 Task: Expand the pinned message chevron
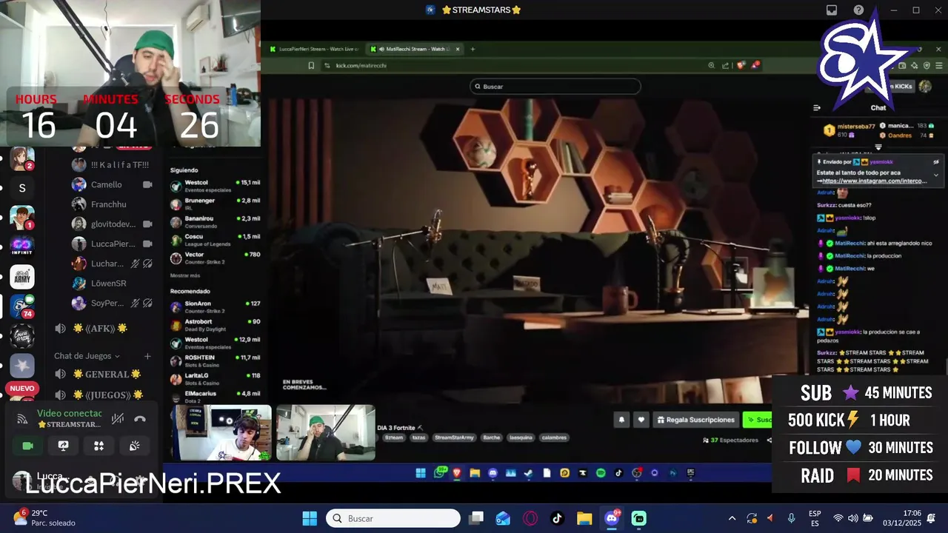pos(935,175)
